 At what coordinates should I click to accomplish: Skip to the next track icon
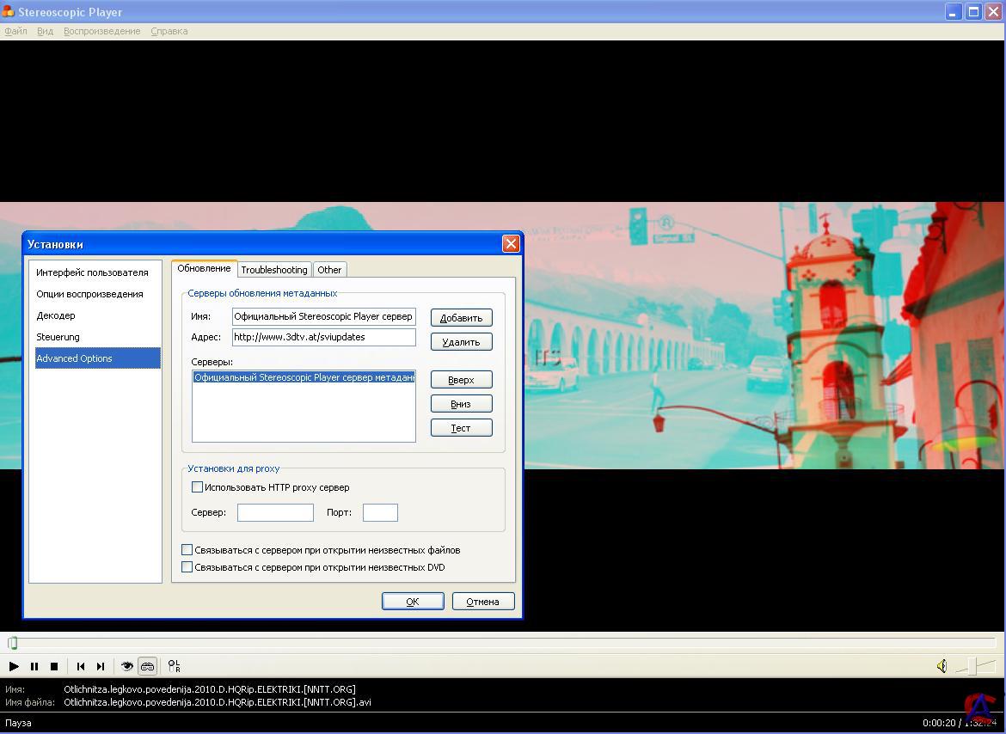(101, 666)
